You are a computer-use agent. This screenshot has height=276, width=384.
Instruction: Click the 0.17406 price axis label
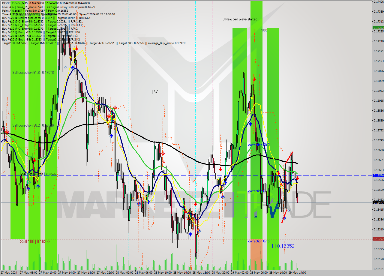pyautogui.click(x=379, y=2)
